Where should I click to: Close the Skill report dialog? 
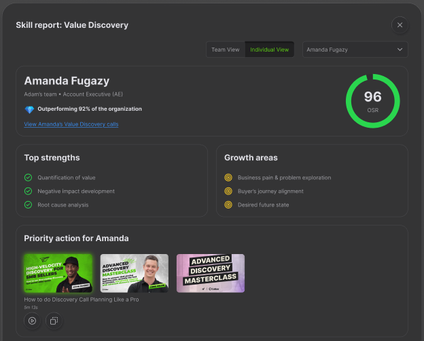400,25
